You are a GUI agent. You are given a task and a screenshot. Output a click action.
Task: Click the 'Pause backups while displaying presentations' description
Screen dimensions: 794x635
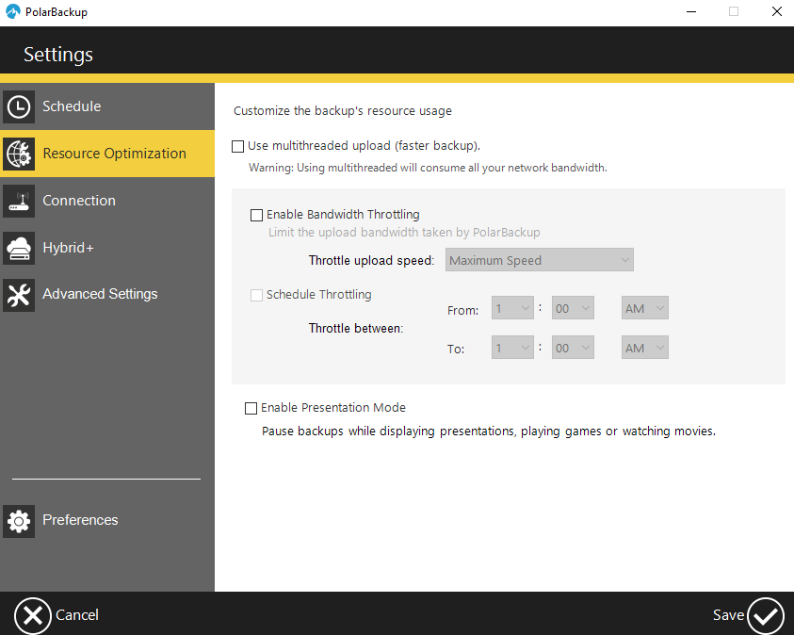pos(489,431)
